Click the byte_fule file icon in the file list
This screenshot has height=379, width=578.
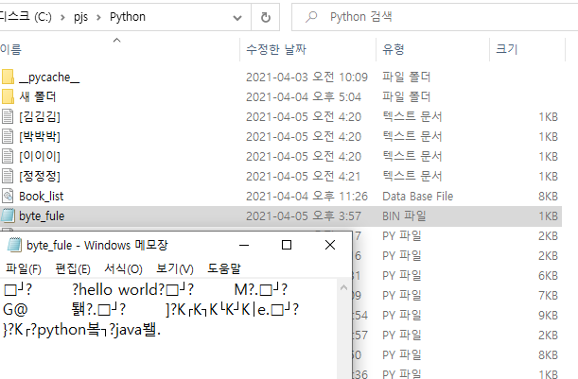(x=8, y=215)
